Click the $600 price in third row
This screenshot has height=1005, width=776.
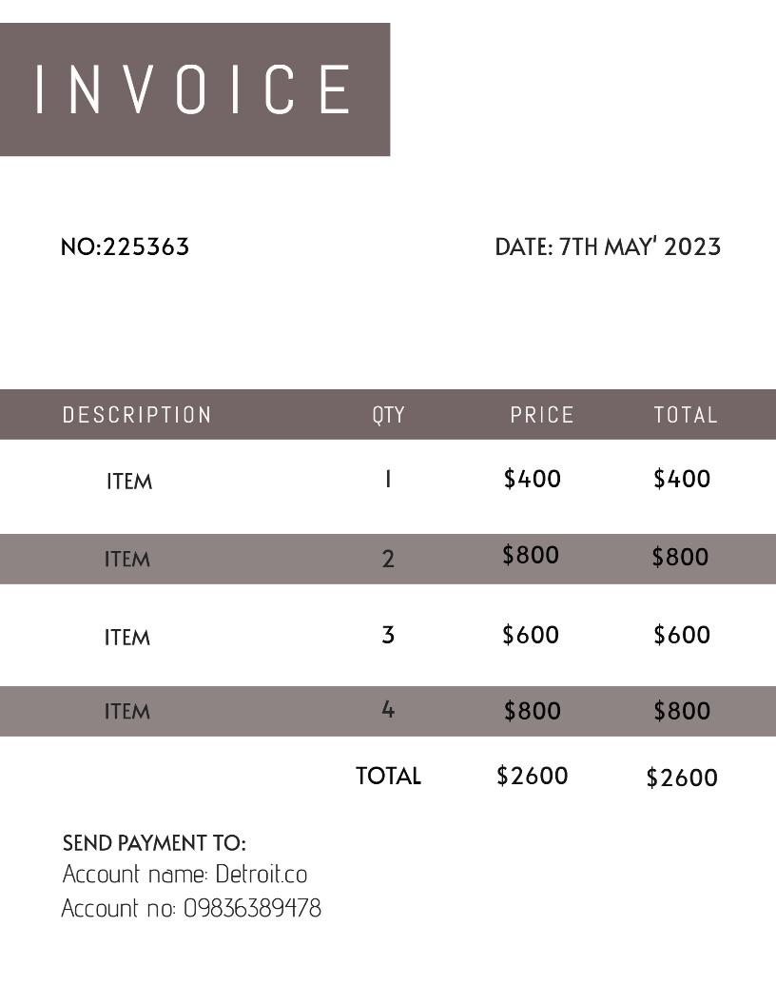pos(531,635)
